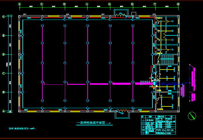This screenshot has height=140, width=203.
Task: Select grid axis bubble A
Action: tap(4, 111)
